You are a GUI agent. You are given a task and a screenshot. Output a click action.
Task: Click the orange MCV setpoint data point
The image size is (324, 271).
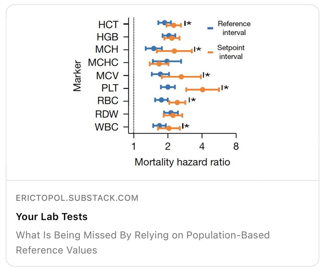click(x=181, y=77)
